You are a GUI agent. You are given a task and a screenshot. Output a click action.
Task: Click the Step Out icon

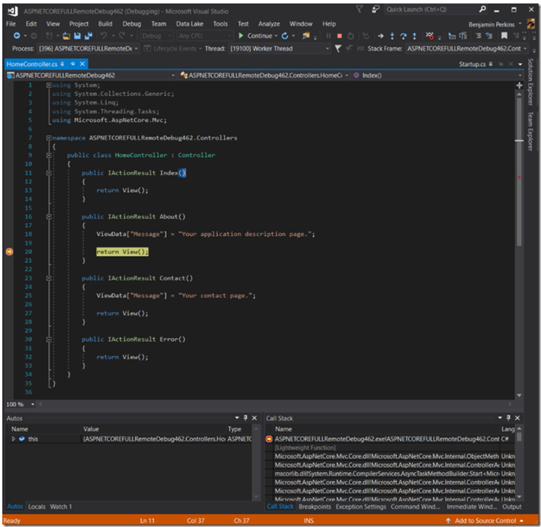[414, 36]
